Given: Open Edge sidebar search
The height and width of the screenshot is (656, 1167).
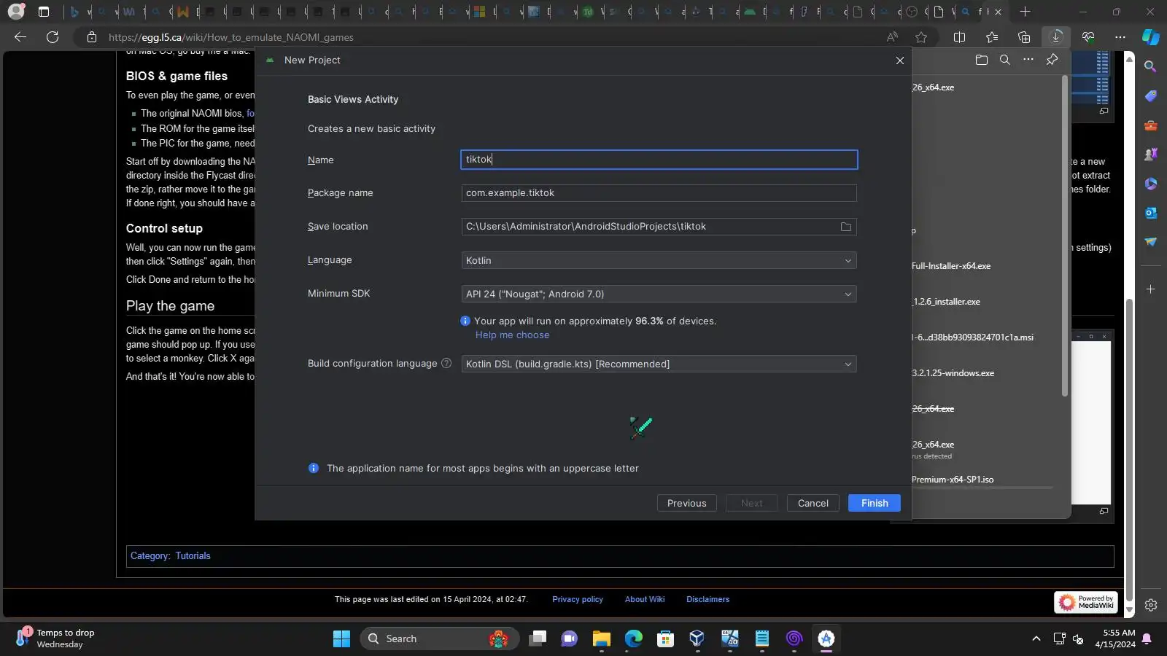Looking at the screenshot, I should click(x=1151, y=67).
